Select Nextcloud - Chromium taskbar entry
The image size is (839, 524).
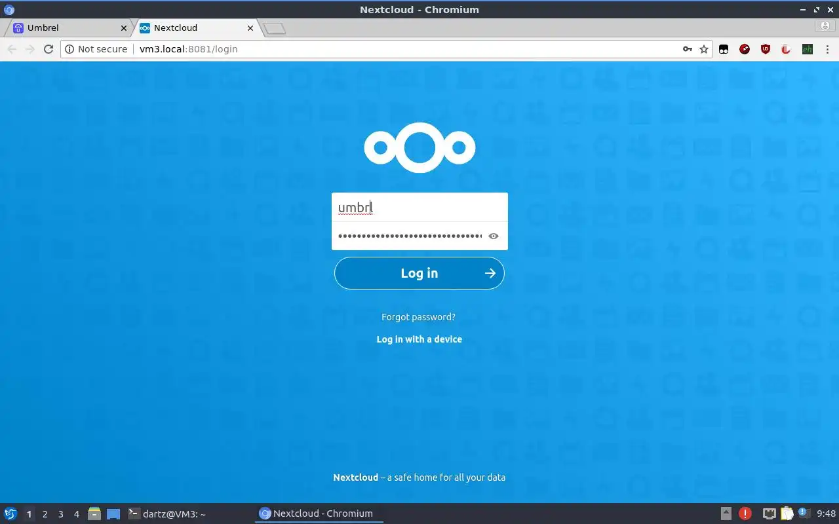319,514
